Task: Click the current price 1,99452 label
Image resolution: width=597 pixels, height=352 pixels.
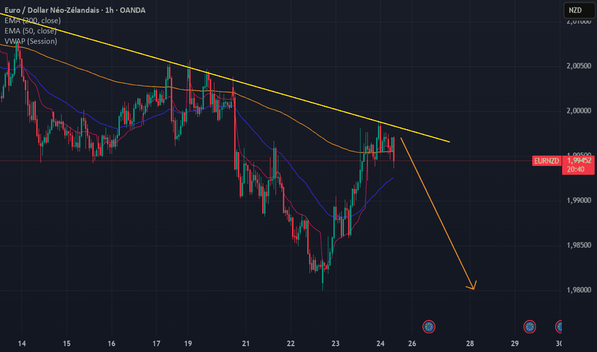Action: 579,161
